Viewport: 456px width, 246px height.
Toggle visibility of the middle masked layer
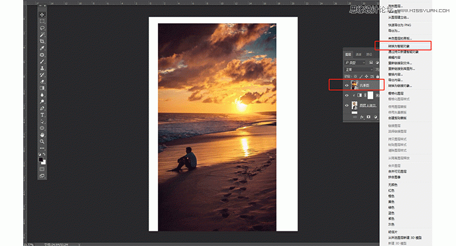pos(347,96)
